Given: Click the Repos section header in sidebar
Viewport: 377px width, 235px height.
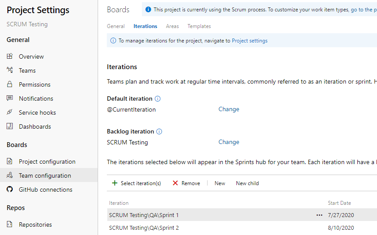Looking at the screenshot, I should 16,208.
